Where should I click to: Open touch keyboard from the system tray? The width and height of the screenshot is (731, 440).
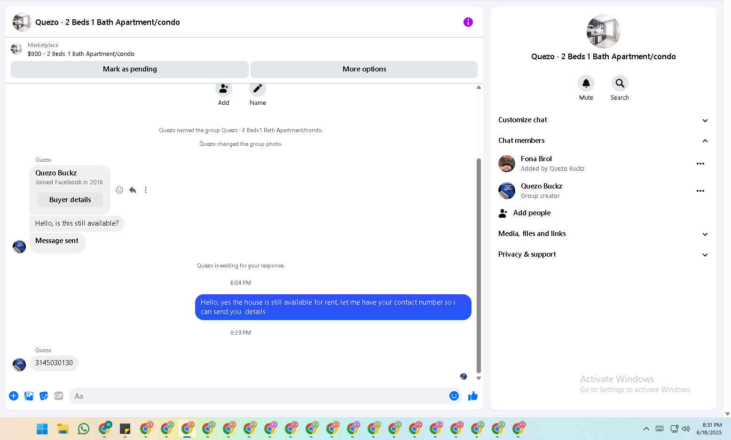[660, 429]
